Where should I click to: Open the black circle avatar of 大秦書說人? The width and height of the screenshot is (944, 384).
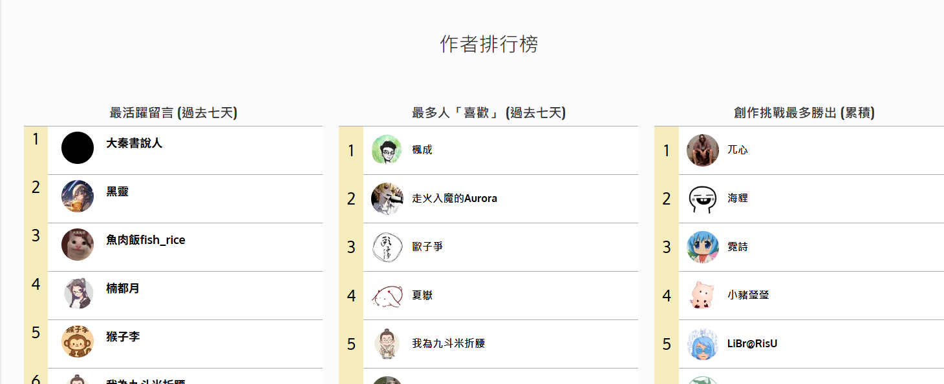(x=78, y=148)
